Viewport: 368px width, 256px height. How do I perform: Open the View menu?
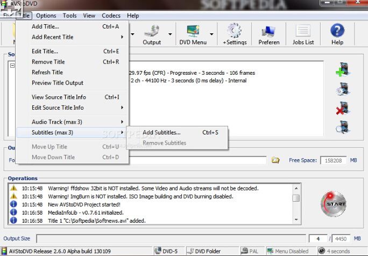pyautogui.click(x=89, y=16)
